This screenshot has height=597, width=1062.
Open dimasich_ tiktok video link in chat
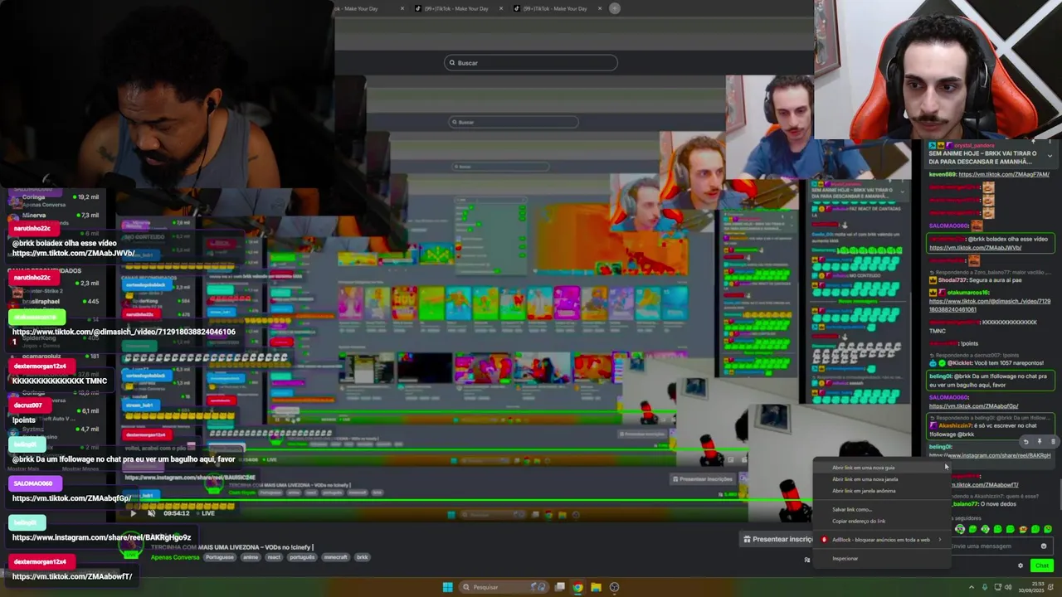pos(989,305)
